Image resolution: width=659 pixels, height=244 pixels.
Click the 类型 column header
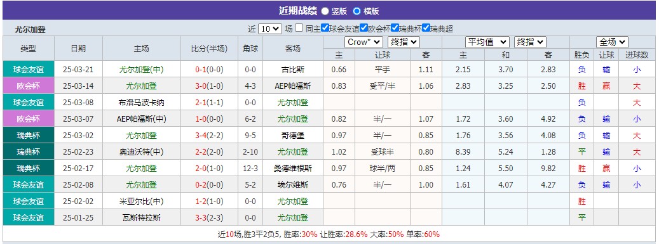(x=29, y=48)
